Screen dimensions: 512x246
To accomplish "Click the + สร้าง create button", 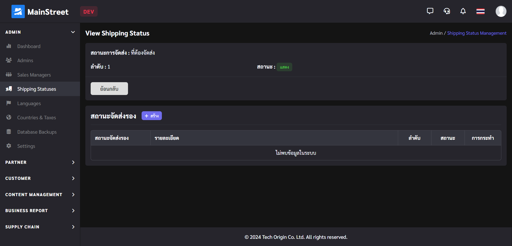I will click(152, 116).
